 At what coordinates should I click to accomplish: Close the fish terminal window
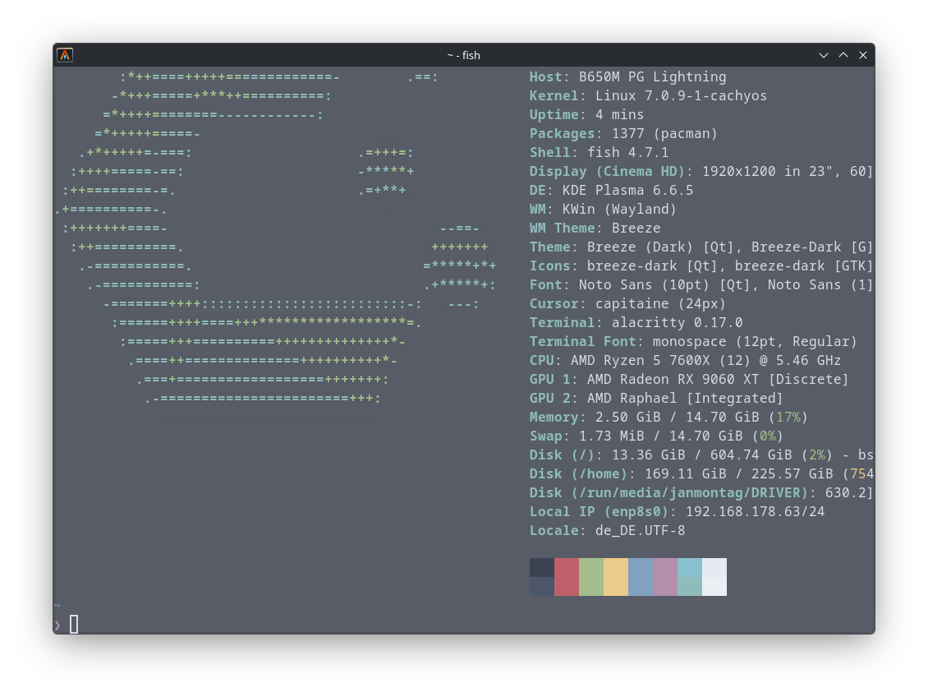pos(863,55)
